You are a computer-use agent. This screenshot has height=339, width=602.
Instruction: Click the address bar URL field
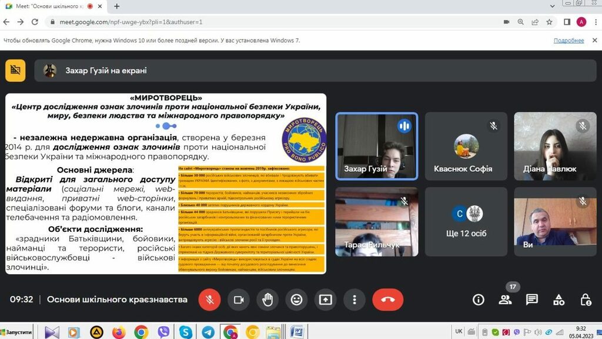265,22
